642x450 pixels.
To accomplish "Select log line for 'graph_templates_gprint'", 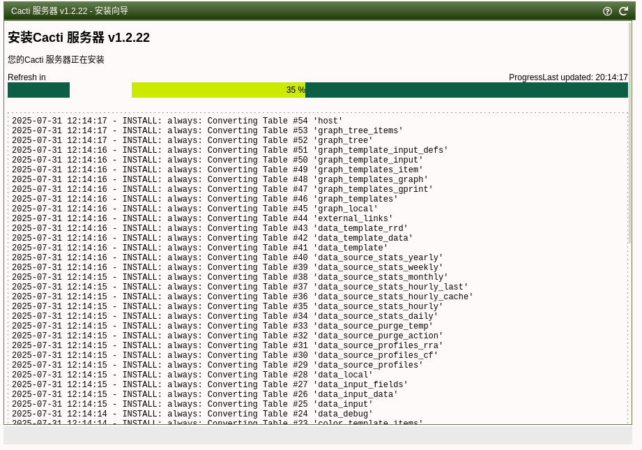I will click(x=222, y=189).
